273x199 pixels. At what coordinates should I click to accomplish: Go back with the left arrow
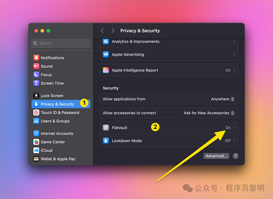click(102, 31)
